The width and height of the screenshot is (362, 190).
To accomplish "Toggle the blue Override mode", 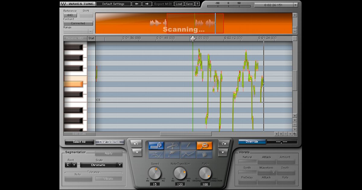I will pyautogui.click(x=252, y=141).
